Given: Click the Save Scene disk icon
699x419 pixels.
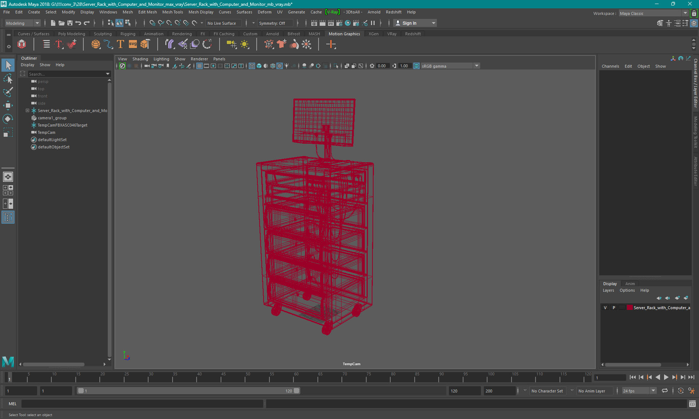Looking at the screenshot, I should [x=70, y=23].
